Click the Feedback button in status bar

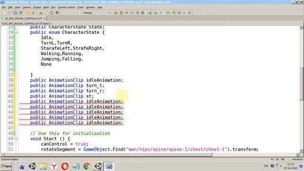296,159
